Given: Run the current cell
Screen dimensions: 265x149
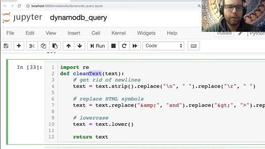Looking at the screenshot, I should pyautogui.click(x=98, y=46).
